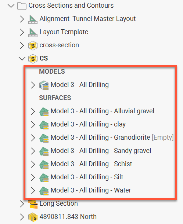Click the Long Section icon
Image resolution: width=183 pixels, height=224 pixels.
pos(33,204)
